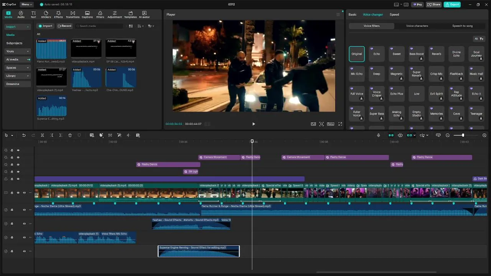Toggle visibility of the topmost timeline track

point(18,150)
